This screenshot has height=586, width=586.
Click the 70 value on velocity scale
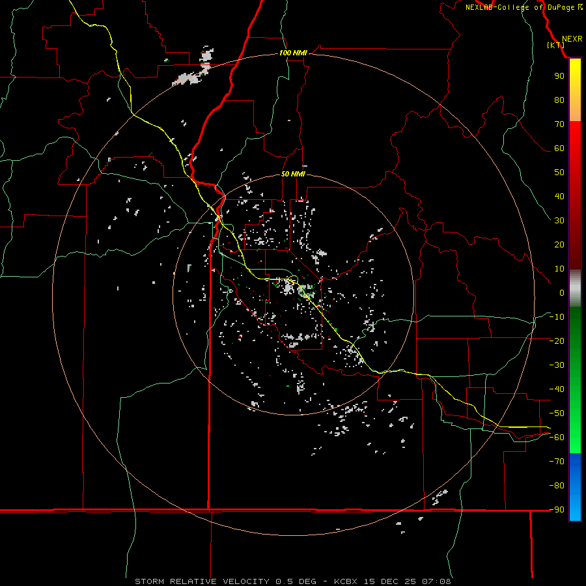(x=559, y=124)
